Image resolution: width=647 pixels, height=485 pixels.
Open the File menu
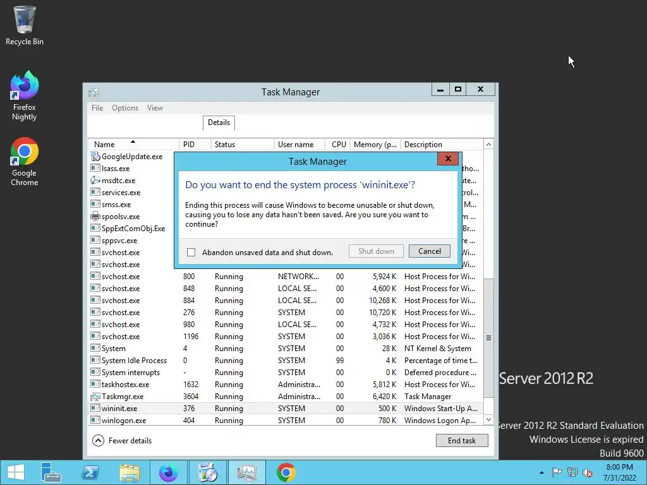pos(97,107)
